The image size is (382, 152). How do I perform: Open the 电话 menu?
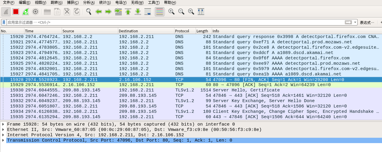click(121, 3)
